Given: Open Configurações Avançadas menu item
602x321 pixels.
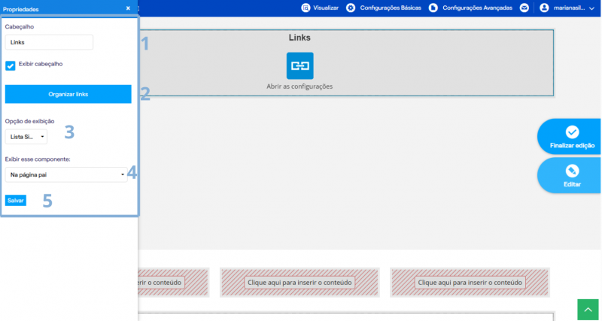Looking at the screenshot, I should pyautogui.click(x=477, y=8).
